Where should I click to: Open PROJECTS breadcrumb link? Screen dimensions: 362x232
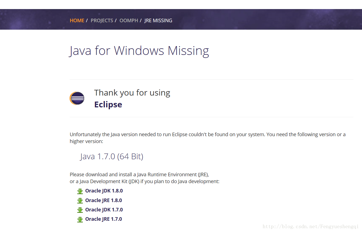102,21
